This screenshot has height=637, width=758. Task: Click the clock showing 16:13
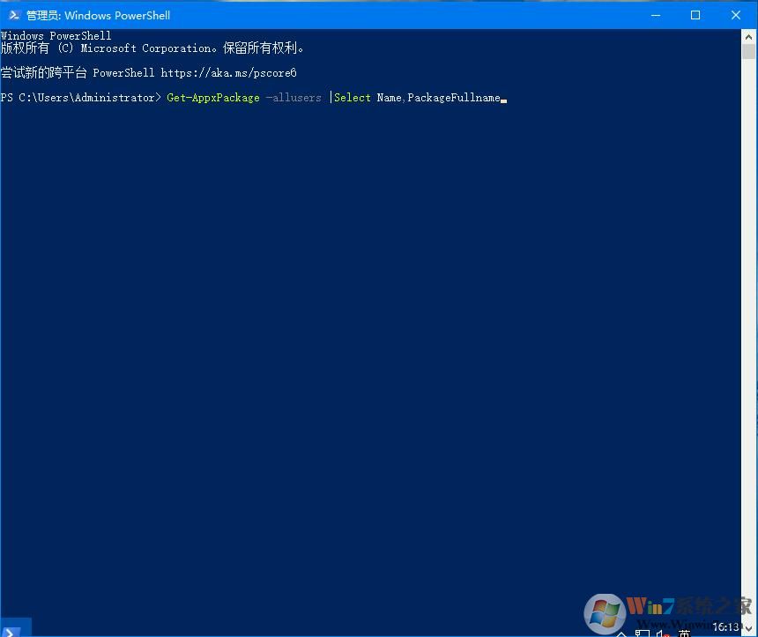pos(725,626)
